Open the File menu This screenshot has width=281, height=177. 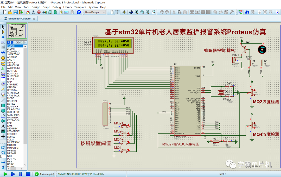tap(3, 7)
